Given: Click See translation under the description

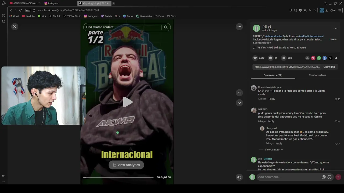Looking at the screenshot, I should pos(262,43).
